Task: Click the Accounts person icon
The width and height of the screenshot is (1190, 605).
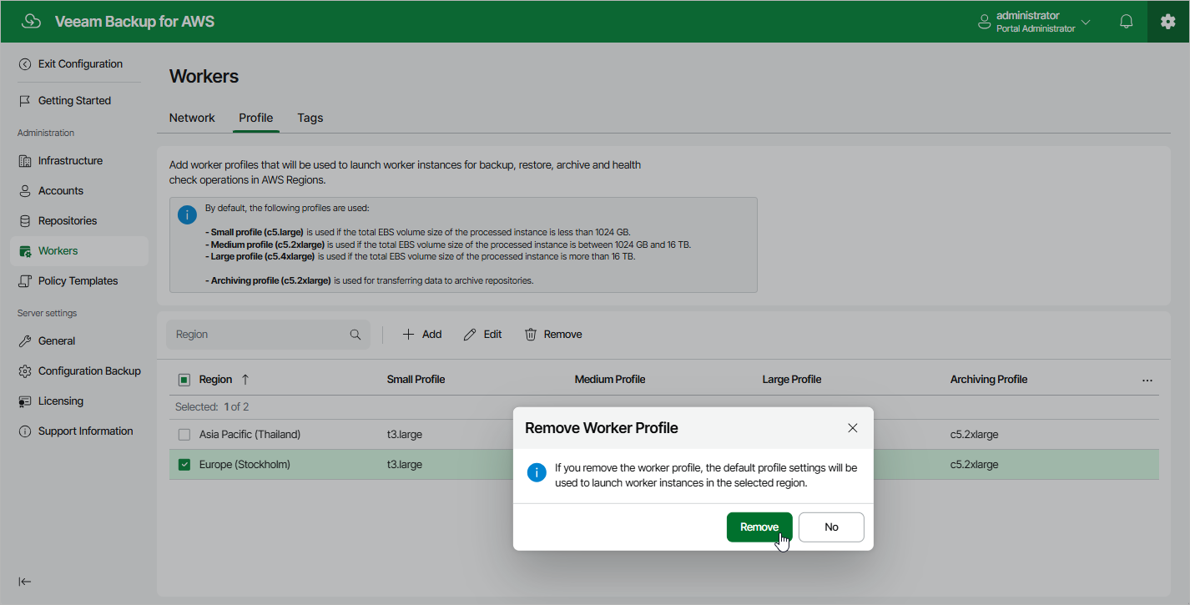Action: [x=25, y=191]
